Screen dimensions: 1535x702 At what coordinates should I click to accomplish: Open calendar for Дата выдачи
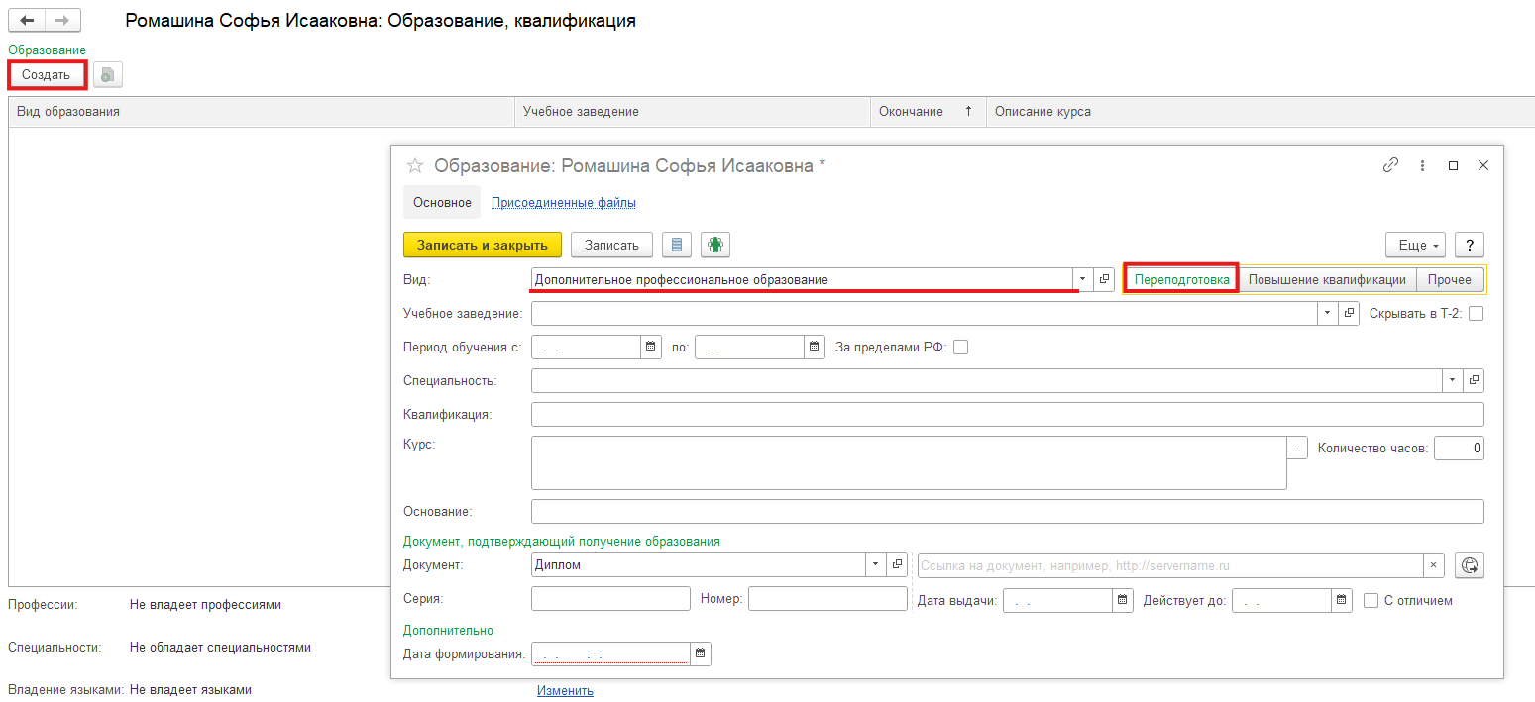(x=1123, y=600)
